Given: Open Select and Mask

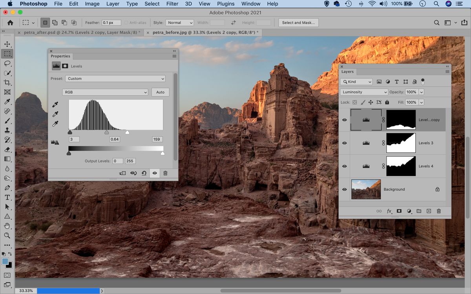Looking at the screenshot, I should [x=298, y=22].
